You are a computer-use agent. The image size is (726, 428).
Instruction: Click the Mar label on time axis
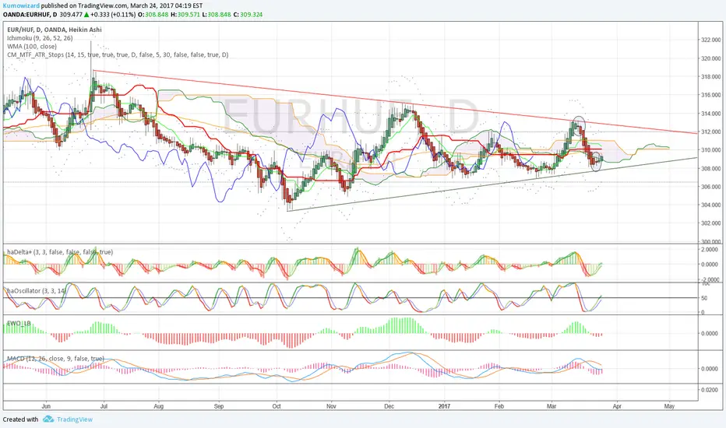(x=552, y=406)
